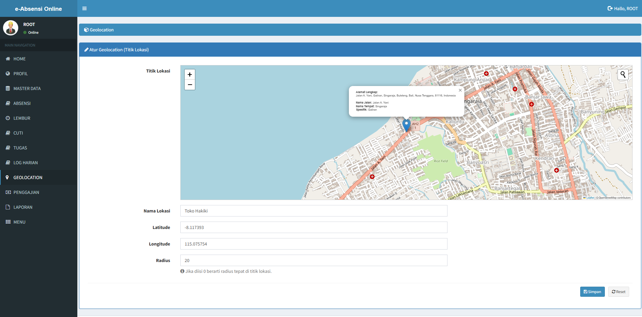The height and width of the screenshot is (317, 642).
Task: Save the location with Simpan button
Action: click(x=592, y=292)
